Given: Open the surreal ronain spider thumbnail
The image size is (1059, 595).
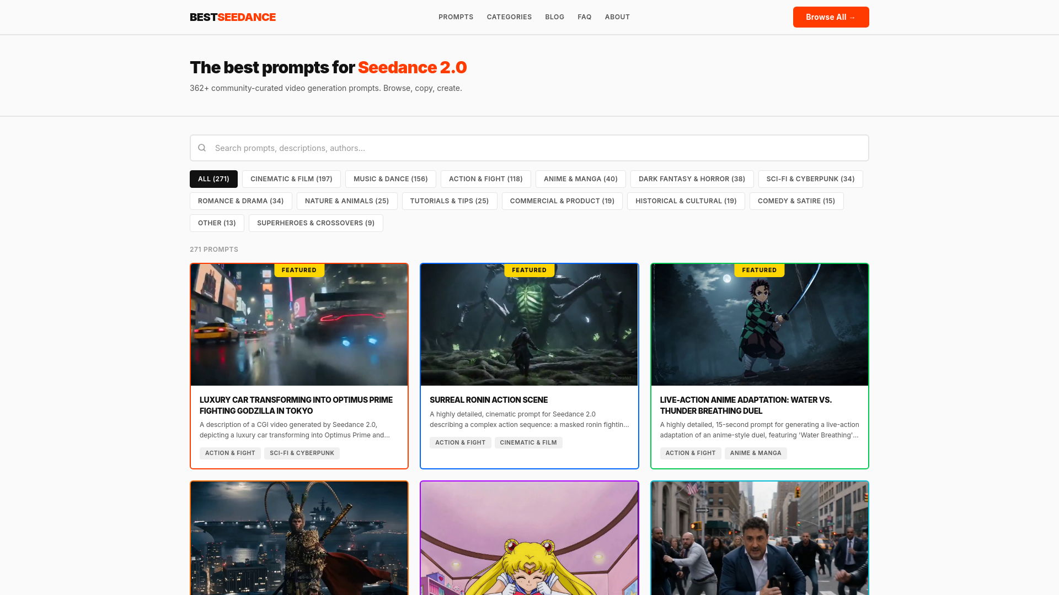Looking at the screenshot, I should (529, 325).
